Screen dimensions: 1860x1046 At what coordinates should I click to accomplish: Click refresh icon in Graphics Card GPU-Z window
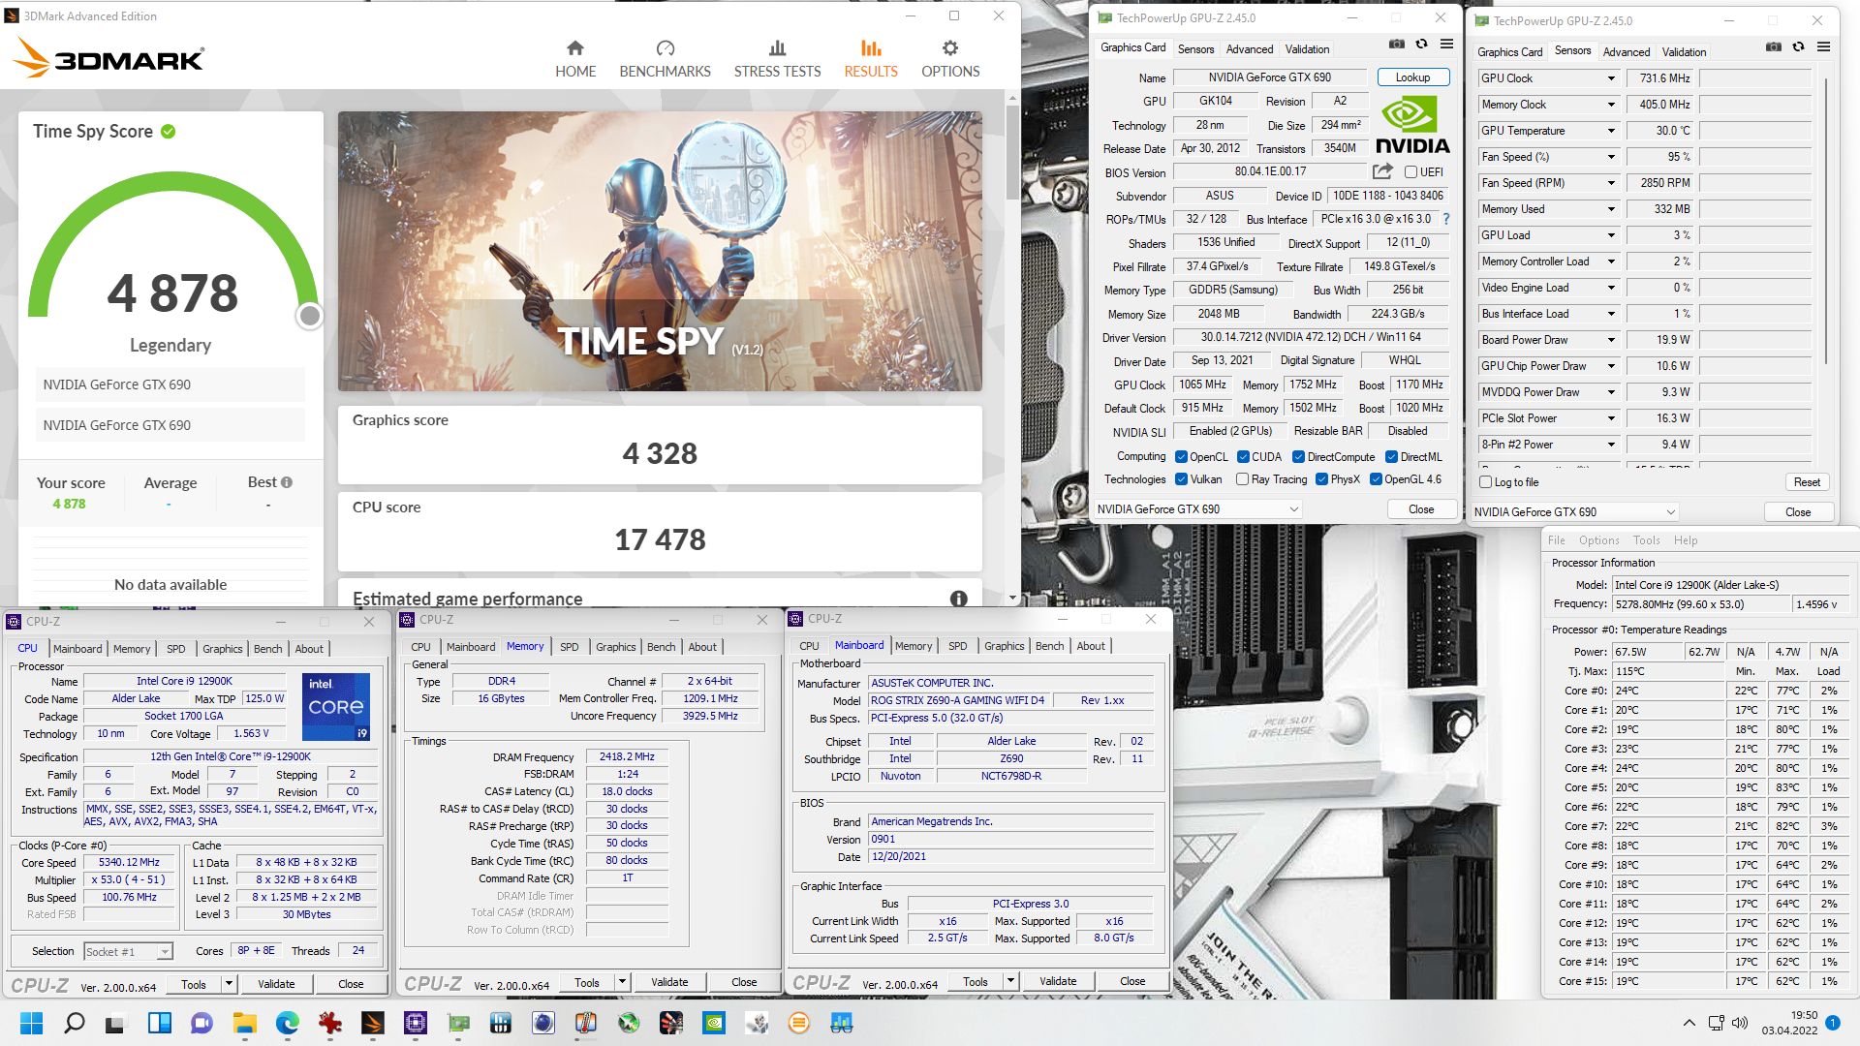pyautogui.click(x=1421, y=45)
